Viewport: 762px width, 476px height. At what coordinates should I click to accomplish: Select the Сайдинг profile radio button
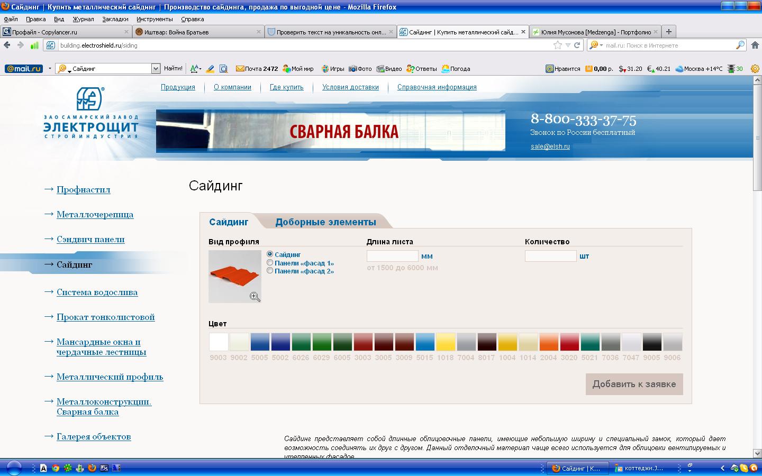270,254
